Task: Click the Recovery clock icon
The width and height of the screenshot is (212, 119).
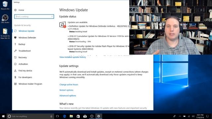Action: point(16,57)
